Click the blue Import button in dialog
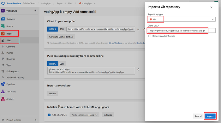This screenshot has height=123, width=221. pos(210,116)
